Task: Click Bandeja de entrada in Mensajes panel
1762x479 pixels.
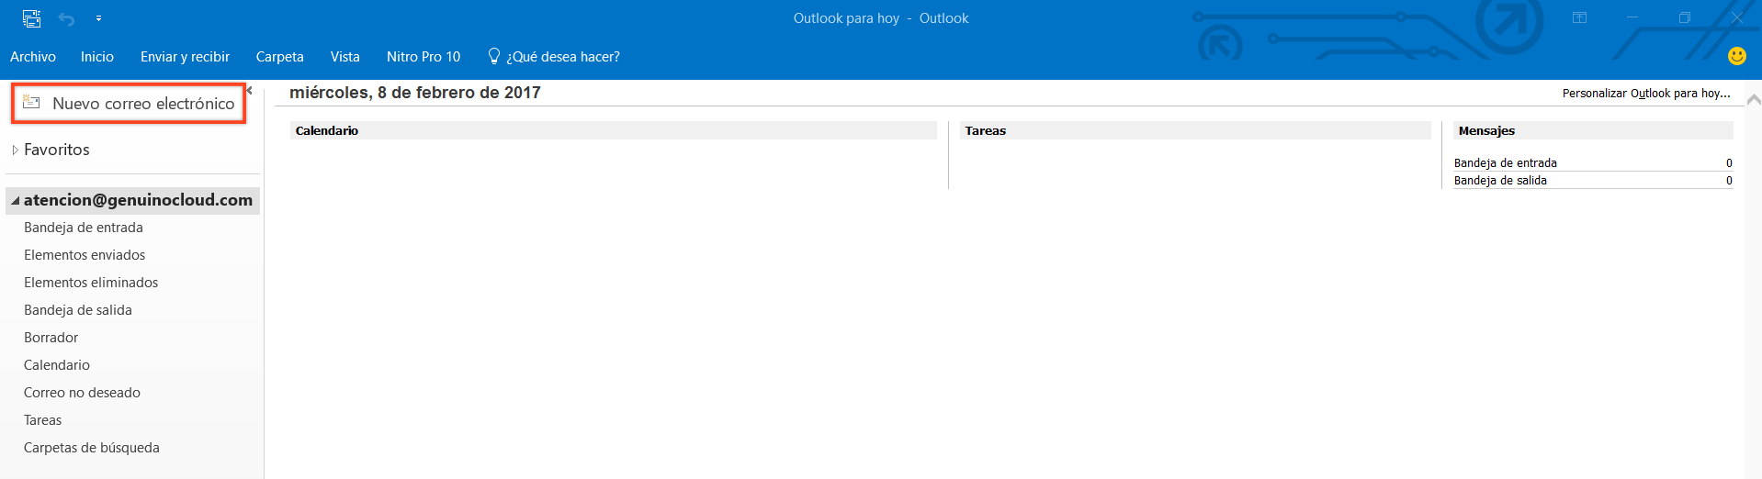Action: click(1505, 162)
